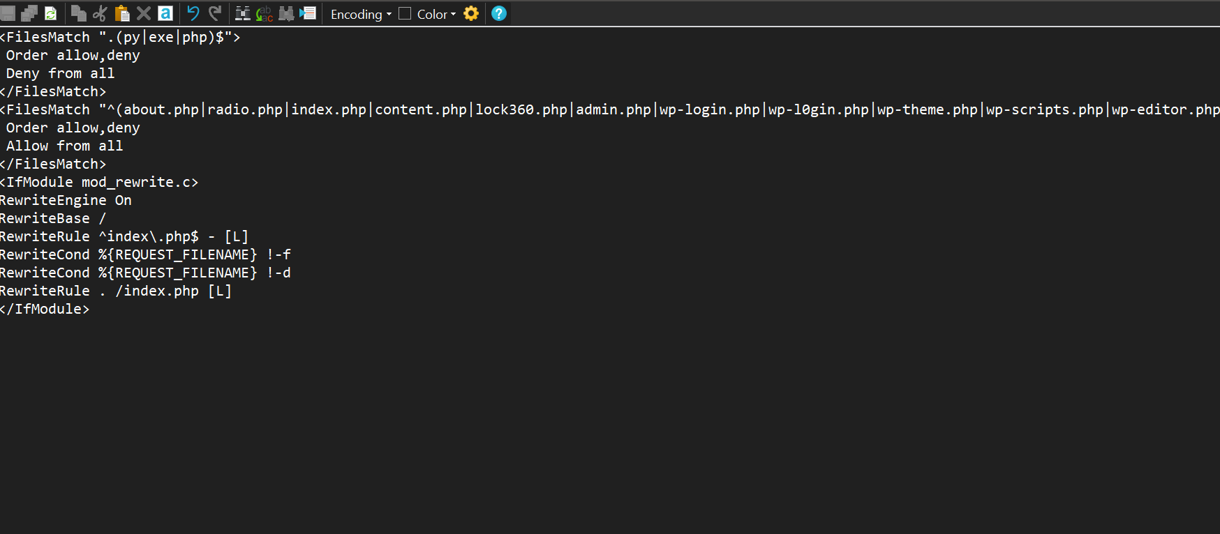
Task: Open the editor settings gear
Action: tap(471, 13)
